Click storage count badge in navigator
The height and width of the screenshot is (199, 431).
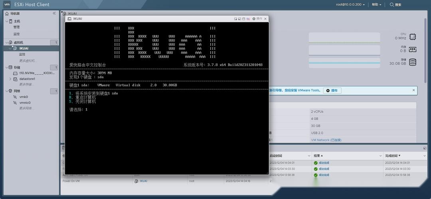pos(54,67)
